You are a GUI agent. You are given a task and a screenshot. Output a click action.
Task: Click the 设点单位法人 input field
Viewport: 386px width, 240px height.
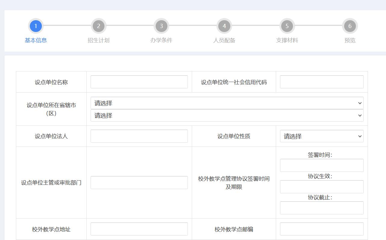tap(139, 136)
